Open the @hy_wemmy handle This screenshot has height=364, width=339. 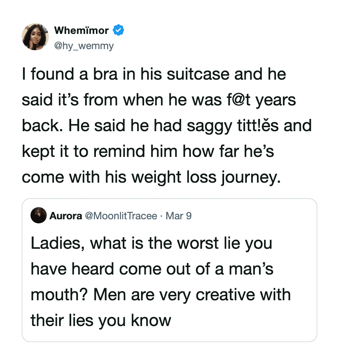(84, 46)
